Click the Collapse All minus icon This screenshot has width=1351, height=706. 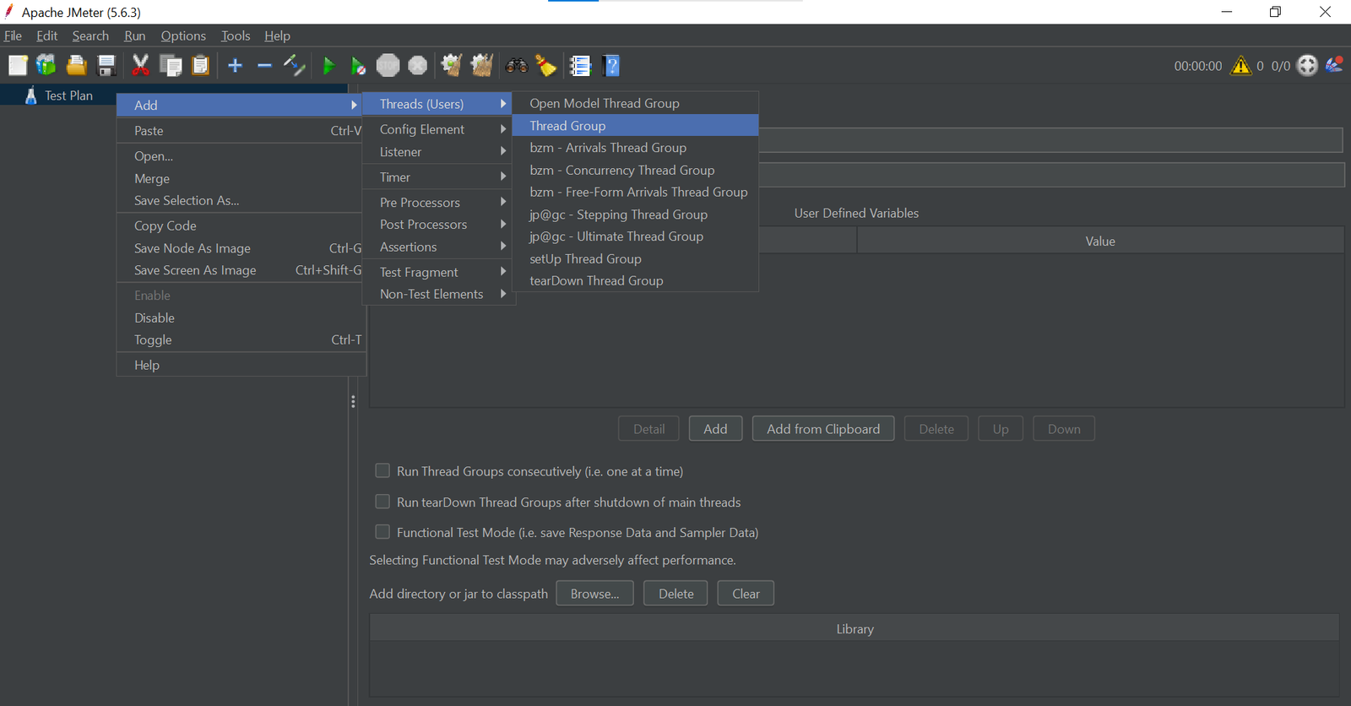coord(264,65)
